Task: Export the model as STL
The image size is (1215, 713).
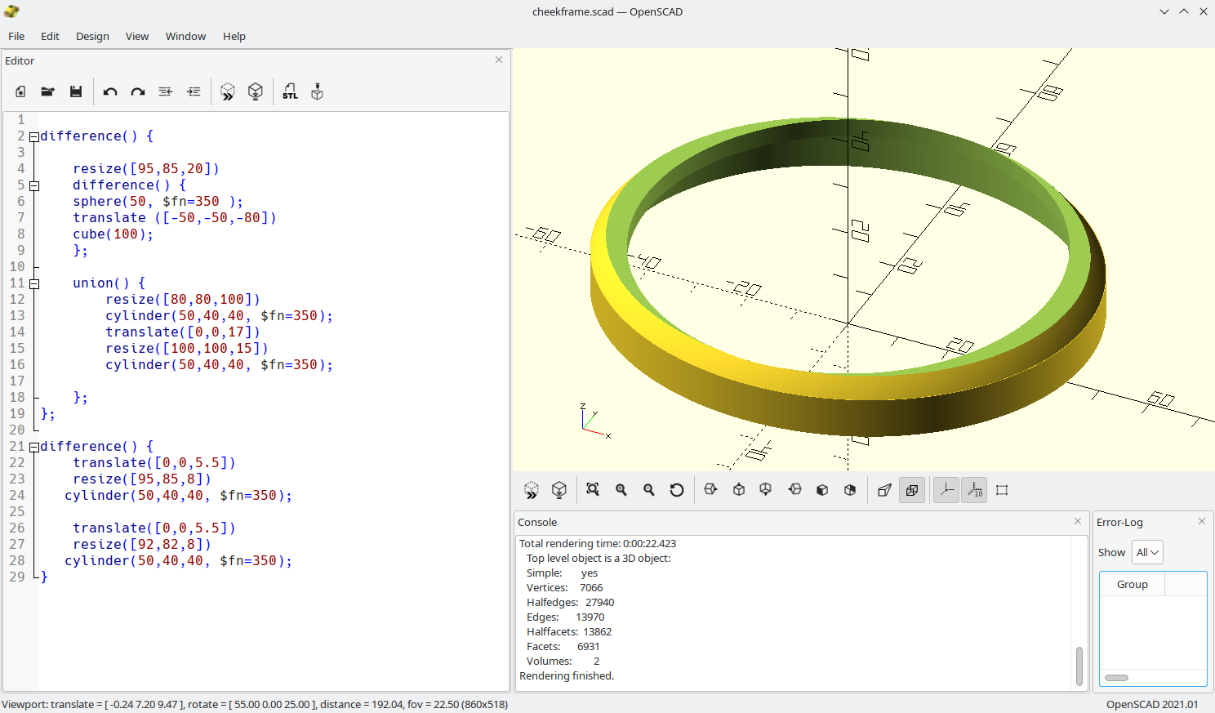Action: [x=290, y=91]
